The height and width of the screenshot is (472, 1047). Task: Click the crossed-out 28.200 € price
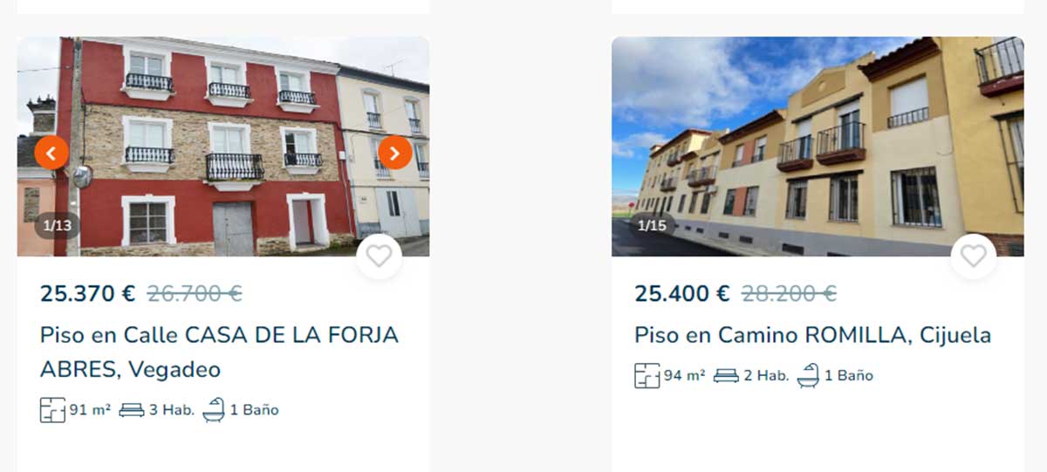(x=789, y=294)
